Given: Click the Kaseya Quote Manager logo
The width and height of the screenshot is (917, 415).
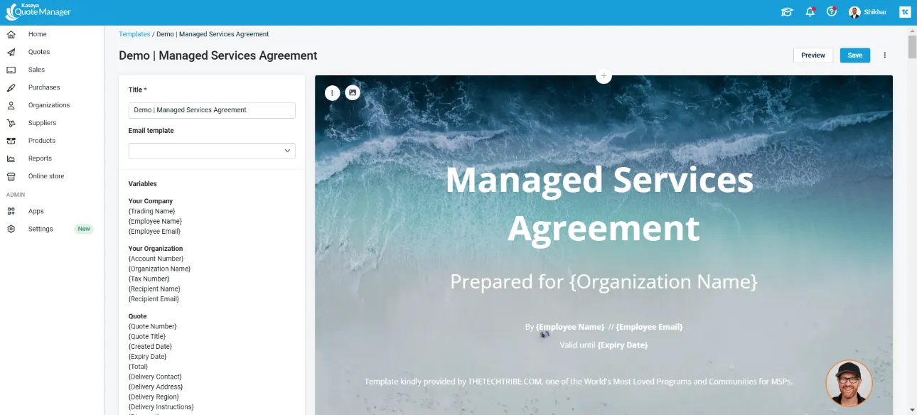Looking at the screenshot, I should point(39,12).
